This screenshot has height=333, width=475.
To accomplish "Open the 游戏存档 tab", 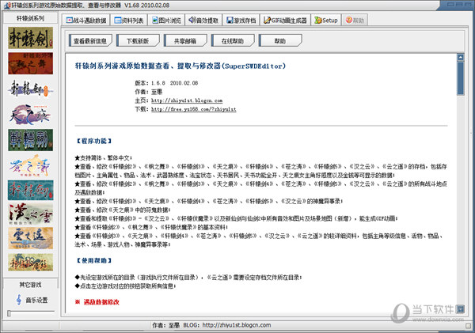I will point(241,21).
